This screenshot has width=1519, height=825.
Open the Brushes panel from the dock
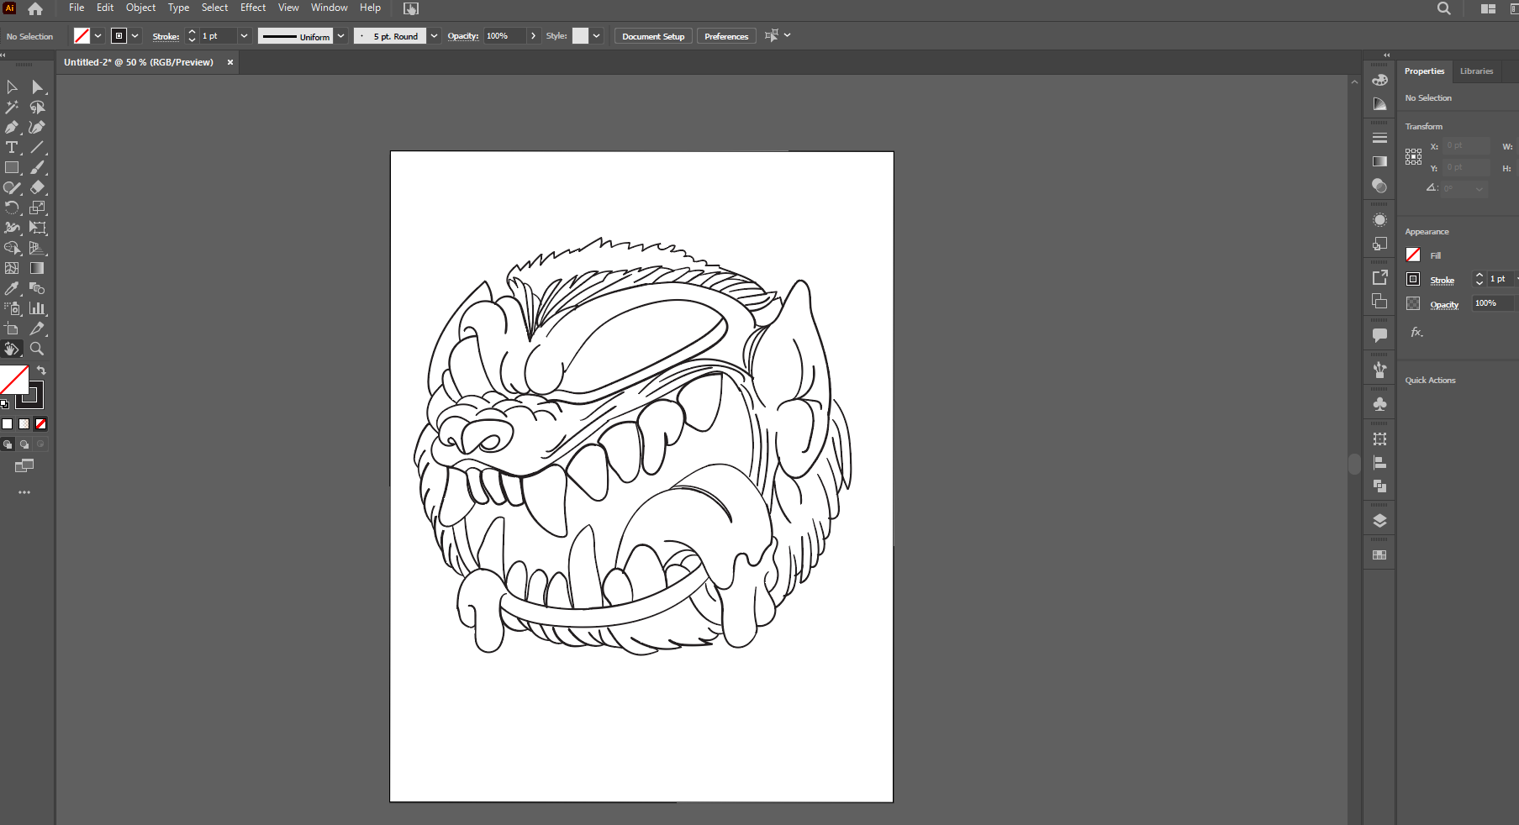(1379, 370)
